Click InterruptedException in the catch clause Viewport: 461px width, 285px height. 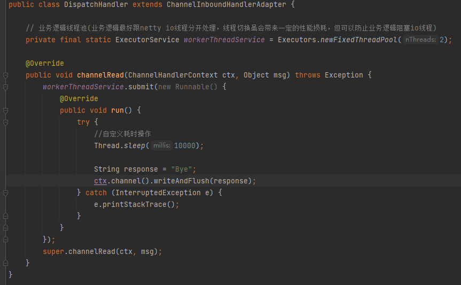coord(158,193)
